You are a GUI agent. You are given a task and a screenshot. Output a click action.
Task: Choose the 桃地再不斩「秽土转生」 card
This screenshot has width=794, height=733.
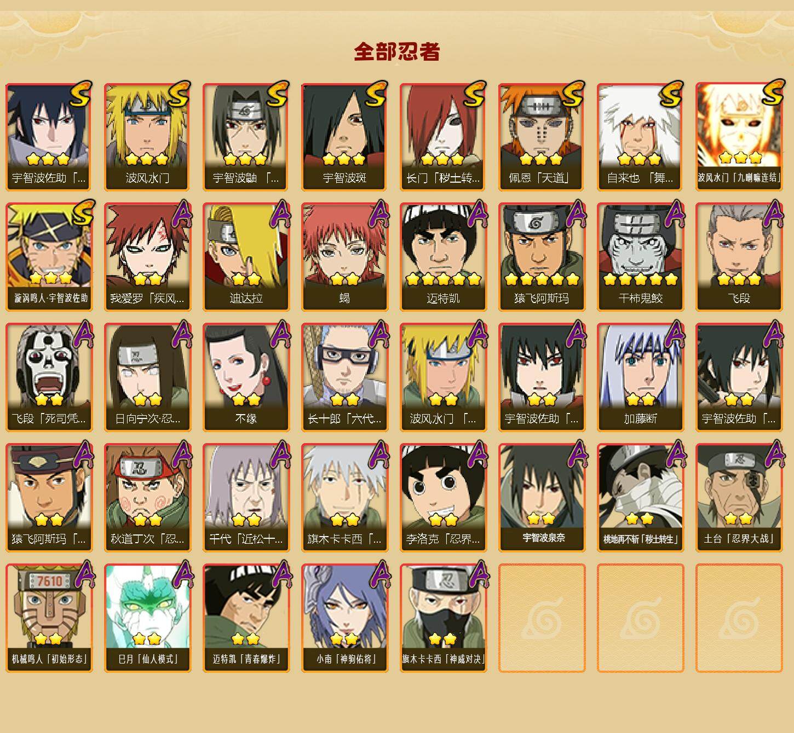(640, 498)
